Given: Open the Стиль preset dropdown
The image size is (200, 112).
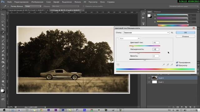Looking at the screenshot, I should pos(146,33).
